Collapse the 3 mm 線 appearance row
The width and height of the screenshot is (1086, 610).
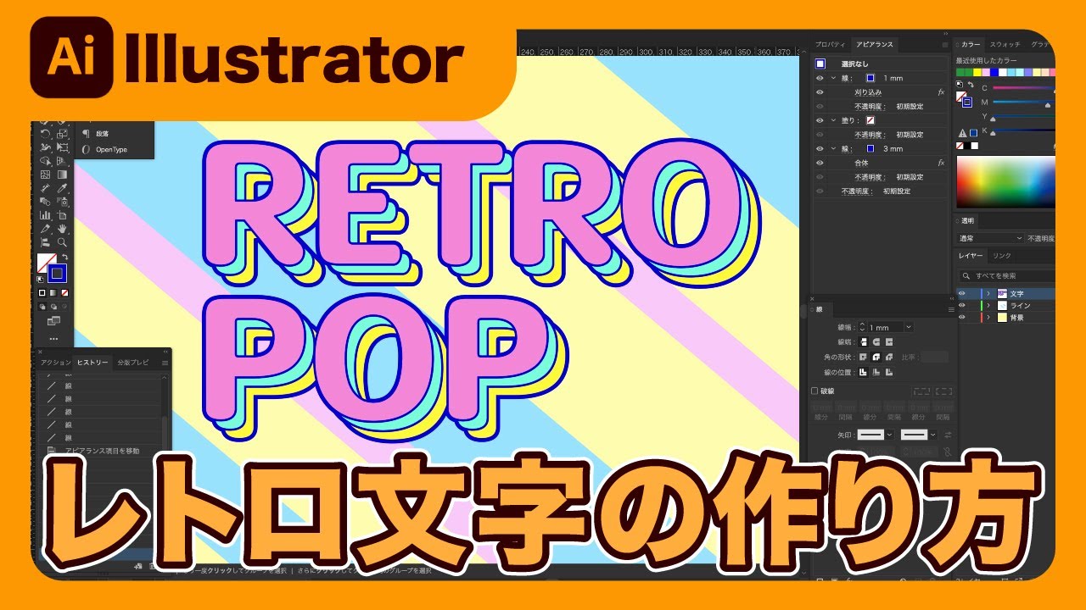pos(833,148)
